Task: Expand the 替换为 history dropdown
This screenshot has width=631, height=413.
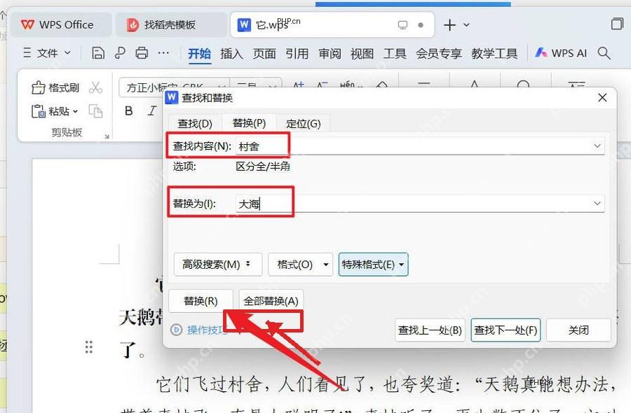Action: [597, 204]
